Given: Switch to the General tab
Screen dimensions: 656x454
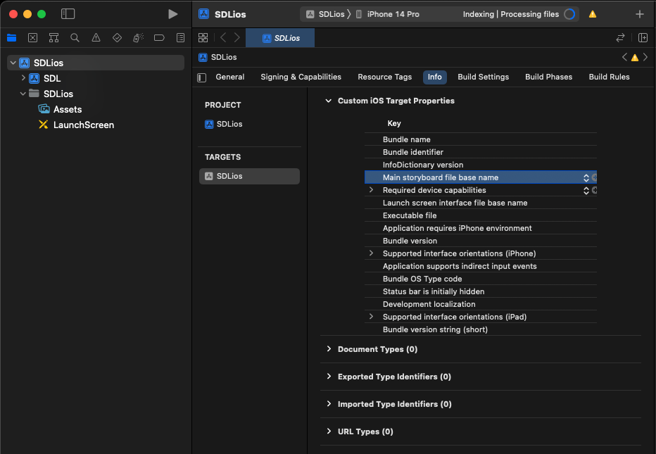Looking at the screenshot, I should coord(230,77).
